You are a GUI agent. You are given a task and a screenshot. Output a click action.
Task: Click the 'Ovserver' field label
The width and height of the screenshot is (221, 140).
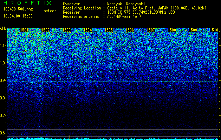pyautogui.click(x=71, y=4)
